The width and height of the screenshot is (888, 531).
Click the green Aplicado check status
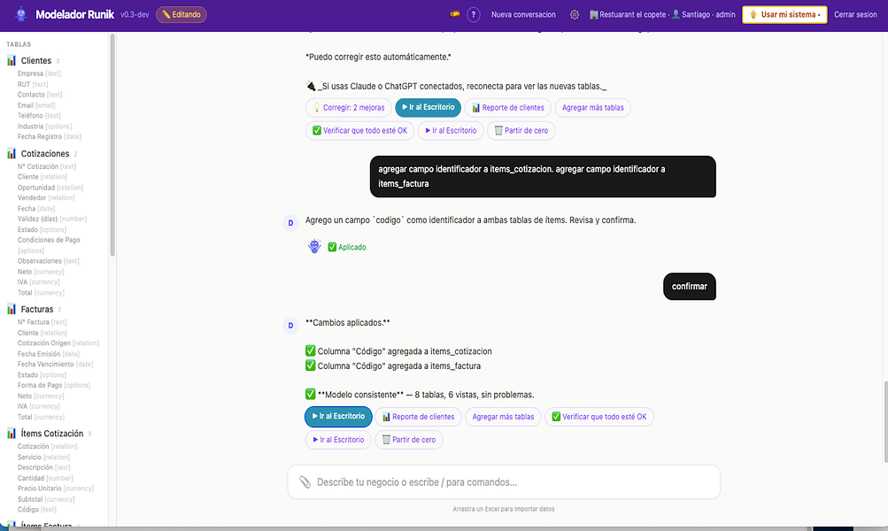(x=347, y=248)
